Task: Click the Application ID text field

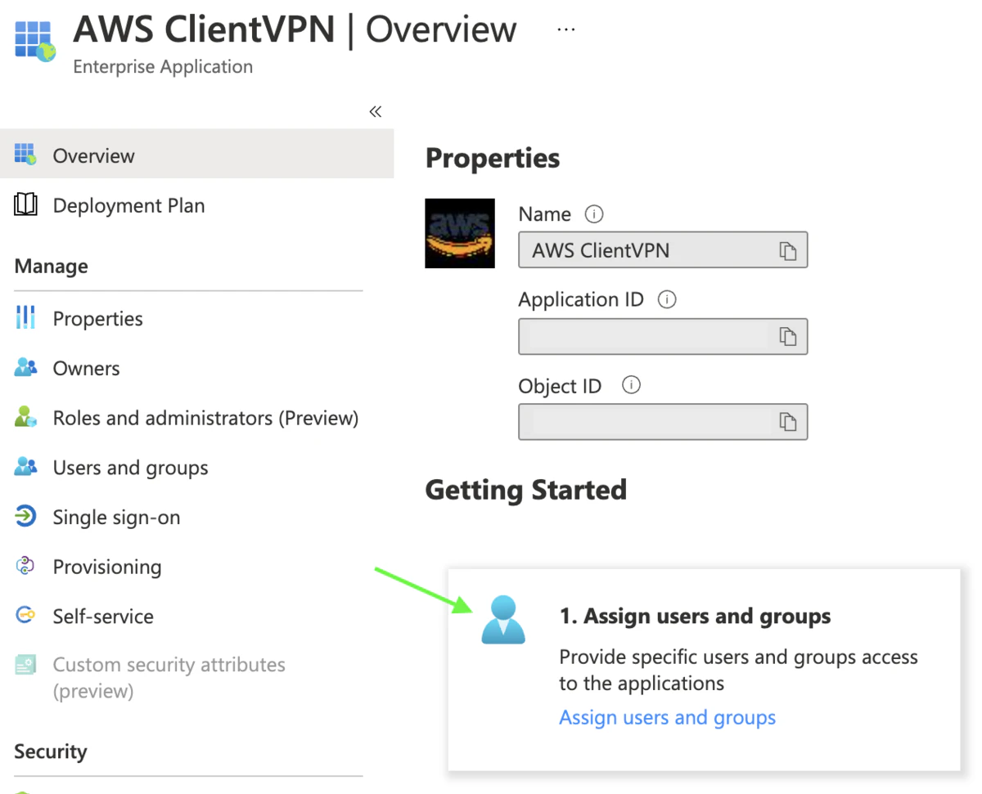Action: [x=663, y=336]
